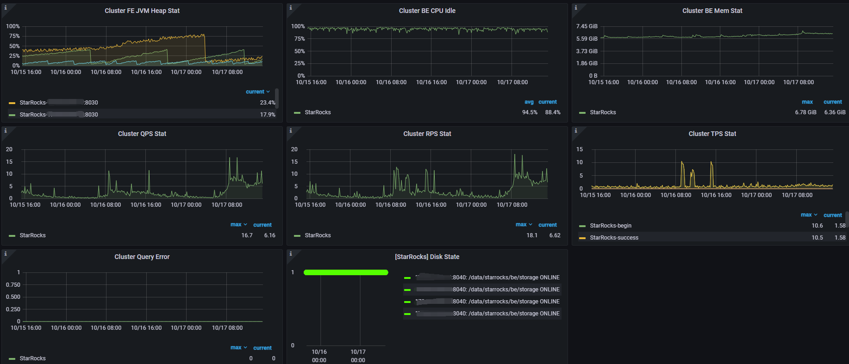Click info icon on Cluster QPS Stat panel
This screenshot has height=364, width=849.
[6, 131]
